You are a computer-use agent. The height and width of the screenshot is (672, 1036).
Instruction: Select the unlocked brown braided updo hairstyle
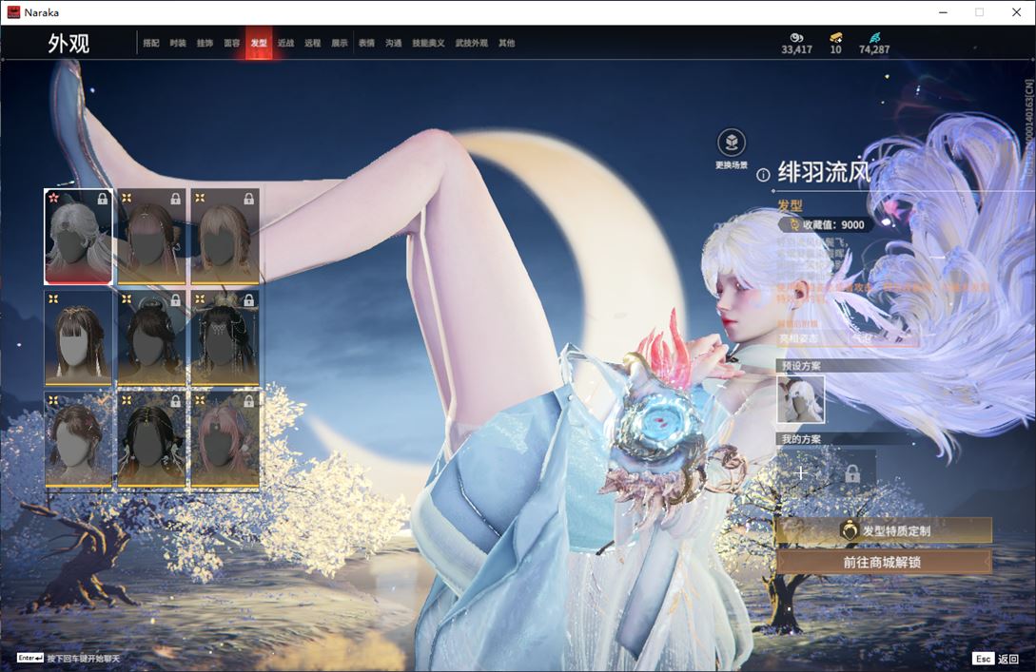(x=78, y=440)
